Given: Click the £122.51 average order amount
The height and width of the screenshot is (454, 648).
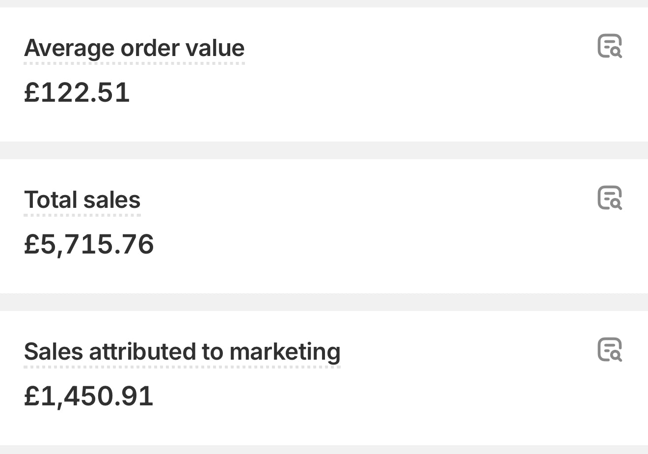Looking at the screenshot, I should (x=77, y=92).
